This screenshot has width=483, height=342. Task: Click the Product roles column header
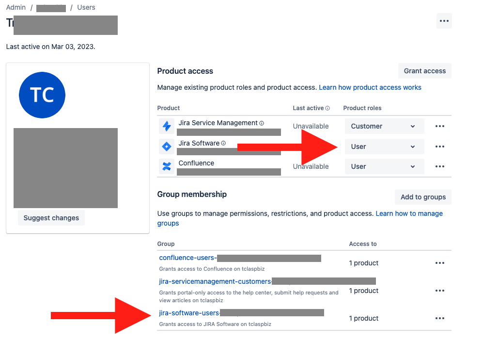(362, 108)
